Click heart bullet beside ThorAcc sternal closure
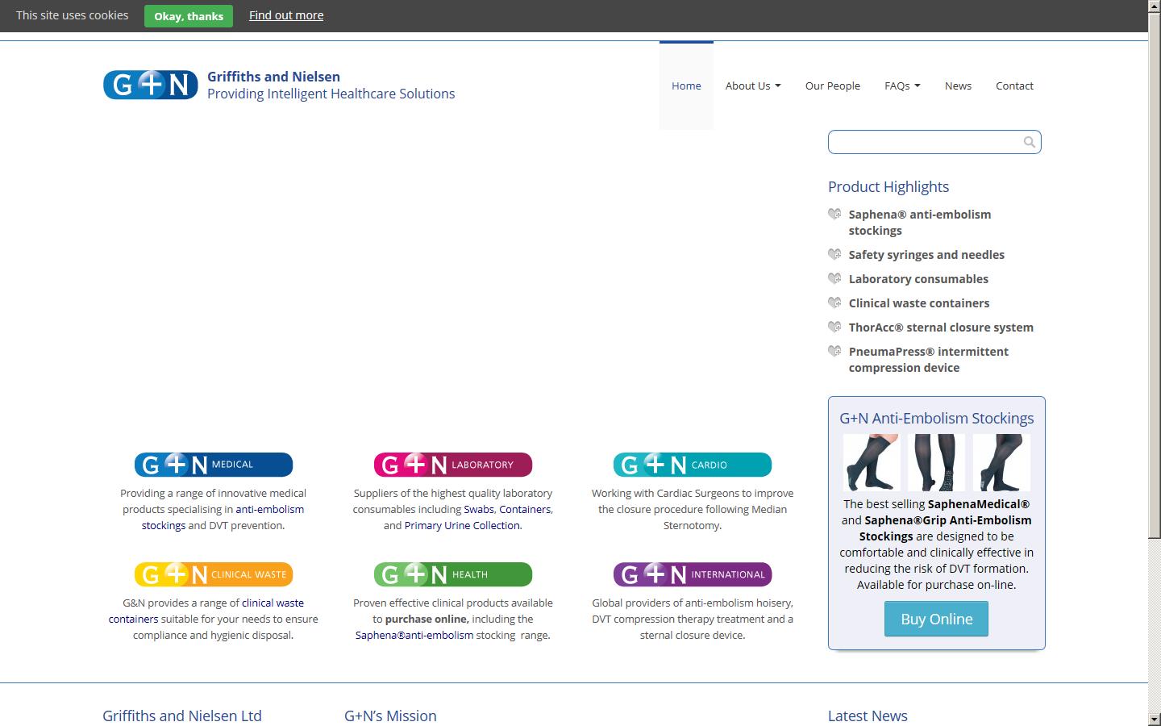Viewport: 1161px width, 726px height. (x=834, y=327)
